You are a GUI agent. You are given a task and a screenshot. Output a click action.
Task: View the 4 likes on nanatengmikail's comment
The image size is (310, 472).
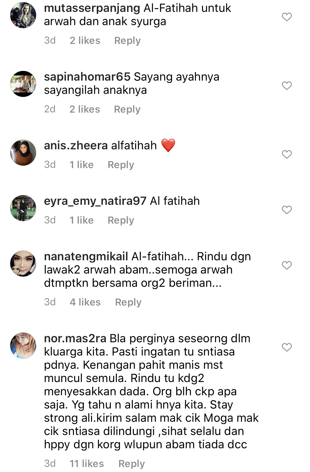[85, 302]
